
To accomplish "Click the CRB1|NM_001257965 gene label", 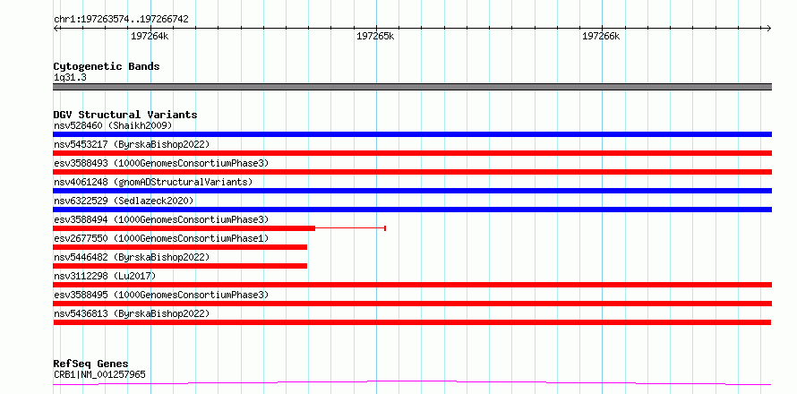I will click(x=99, y=374).
